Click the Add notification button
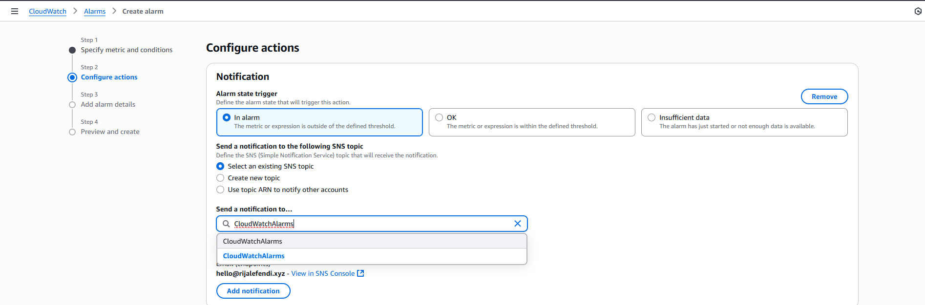The width and height of the screenshot is (925, 305). click(x=253, y=291)
